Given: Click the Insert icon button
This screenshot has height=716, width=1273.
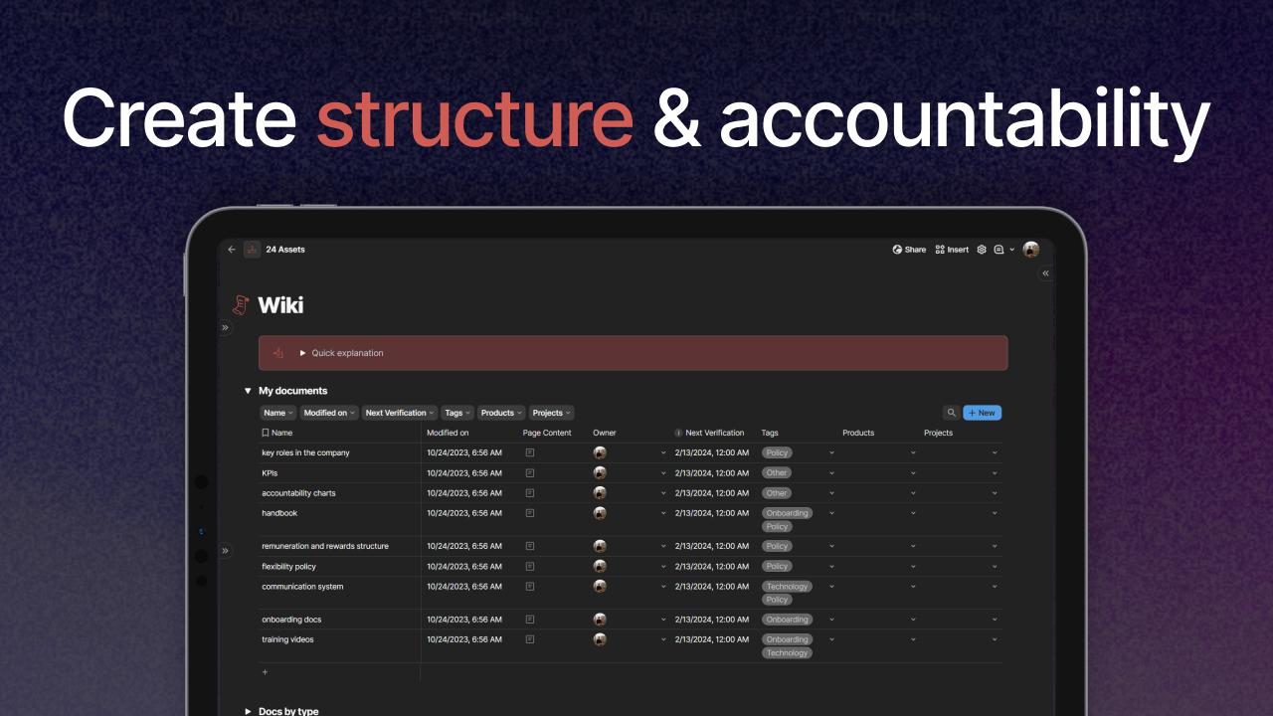Looking at the screenshot, I should [x=952, y=250].
